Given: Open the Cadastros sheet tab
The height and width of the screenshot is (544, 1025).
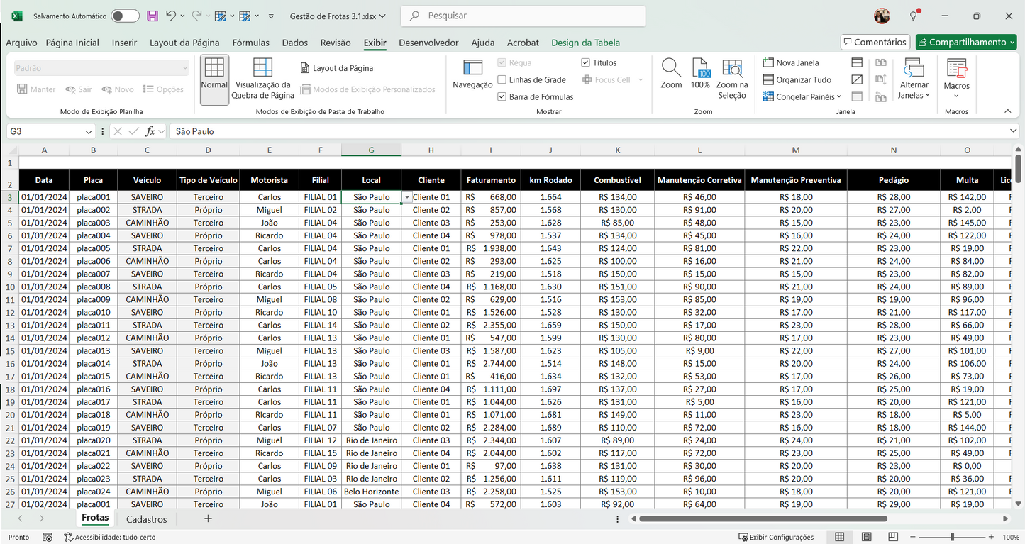Looking at the screenshot, I should pos(146,518).
